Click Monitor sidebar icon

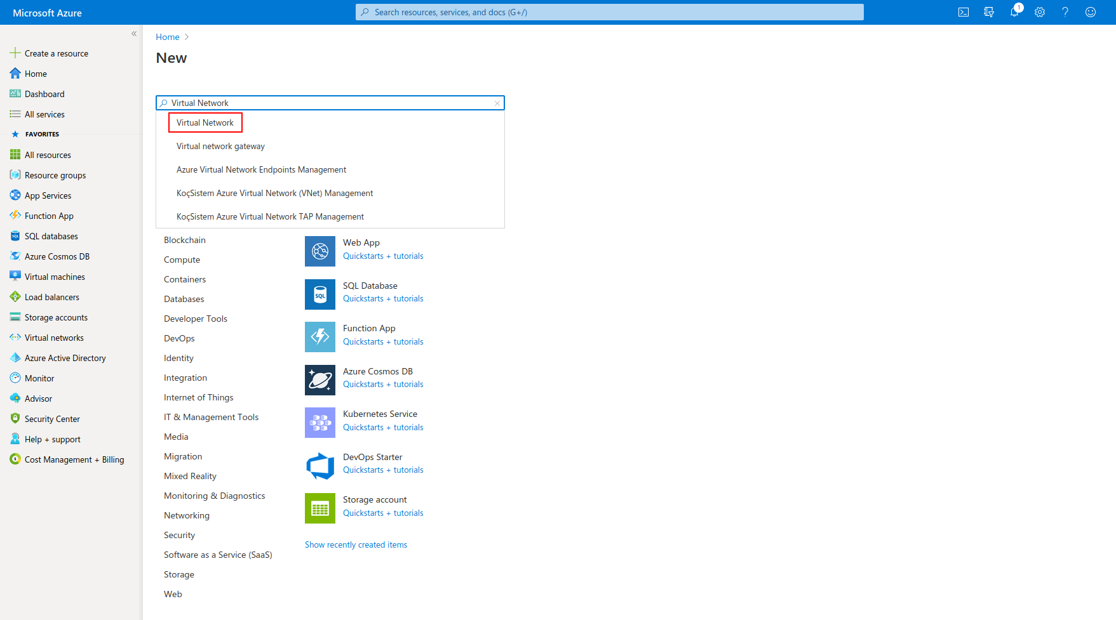click(15, 378)
